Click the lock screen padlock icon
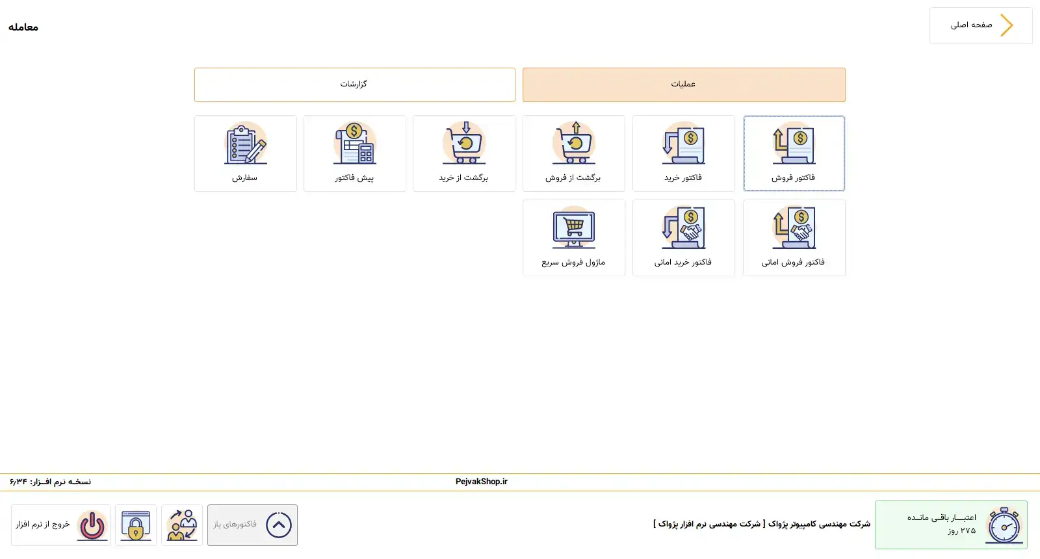Image resolution: width=1040 pixels, height=559 pixels. 136,525
